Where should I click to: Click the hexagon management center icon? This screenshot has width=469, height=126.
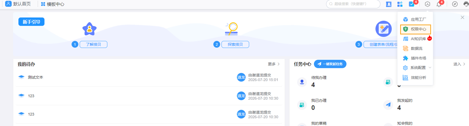pyautogui.click(x=428, y=4)
